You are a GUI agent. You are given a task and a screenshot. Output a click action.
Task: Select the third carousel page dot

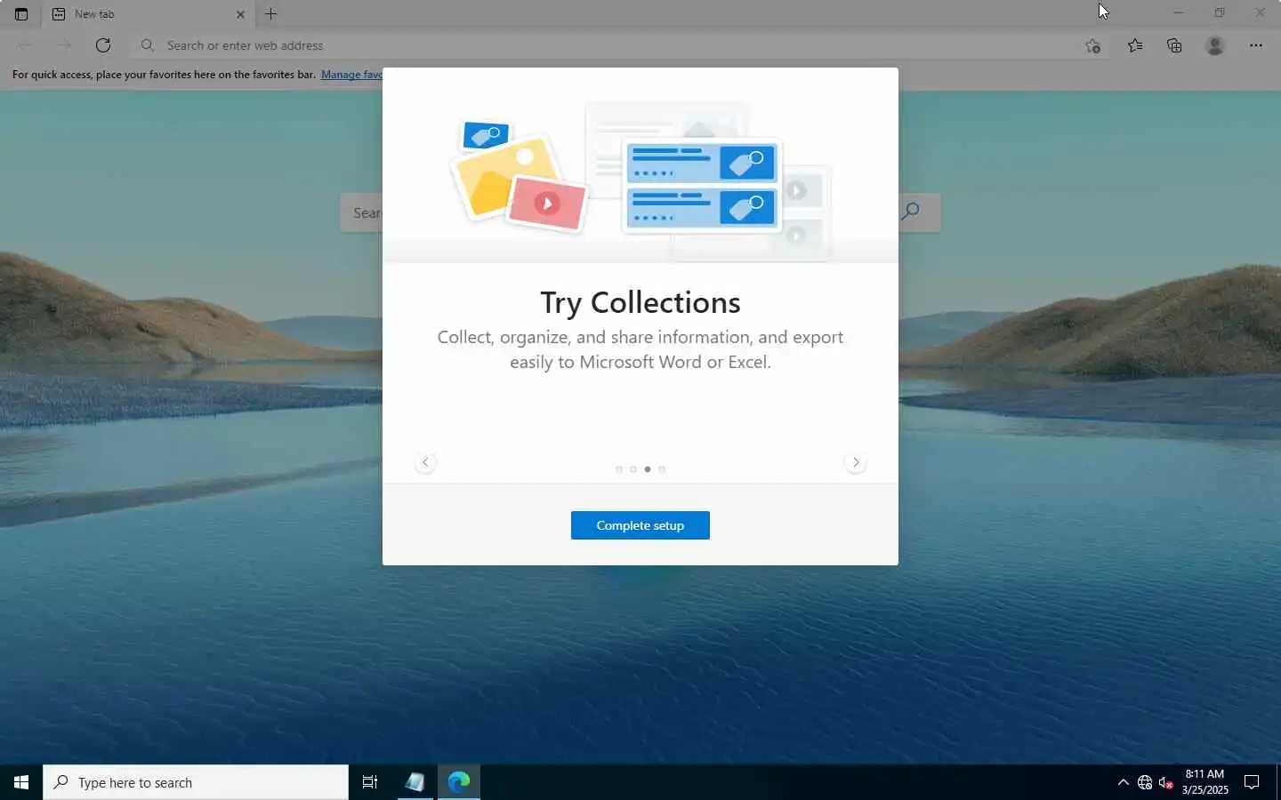pyautogui.click(x=648, y=469)
